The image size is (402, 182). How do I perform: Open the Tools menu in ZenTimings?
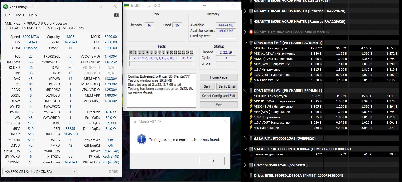click(x=20, y=15)
